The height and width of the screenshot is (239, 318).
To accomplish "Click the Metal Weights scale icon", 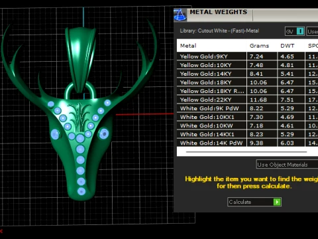I will [x=180, y=15].
